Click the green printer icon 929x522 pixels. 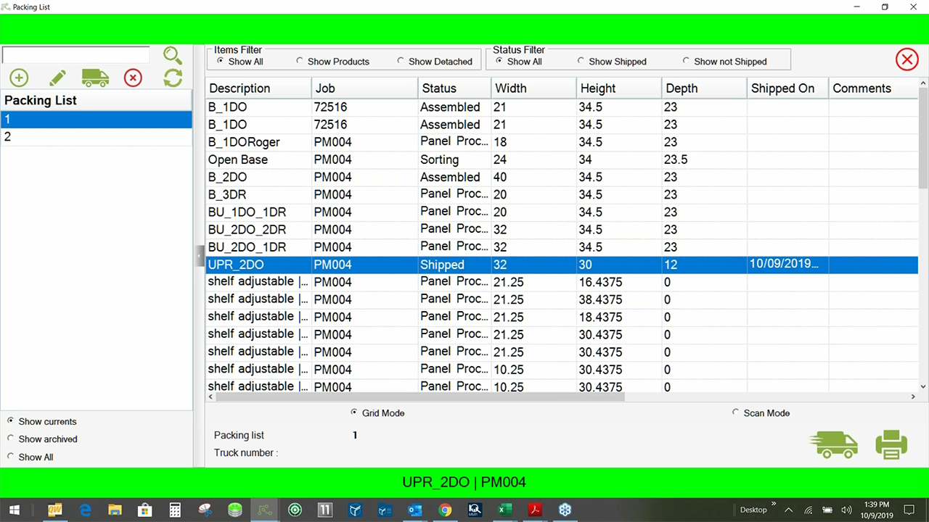891,444
